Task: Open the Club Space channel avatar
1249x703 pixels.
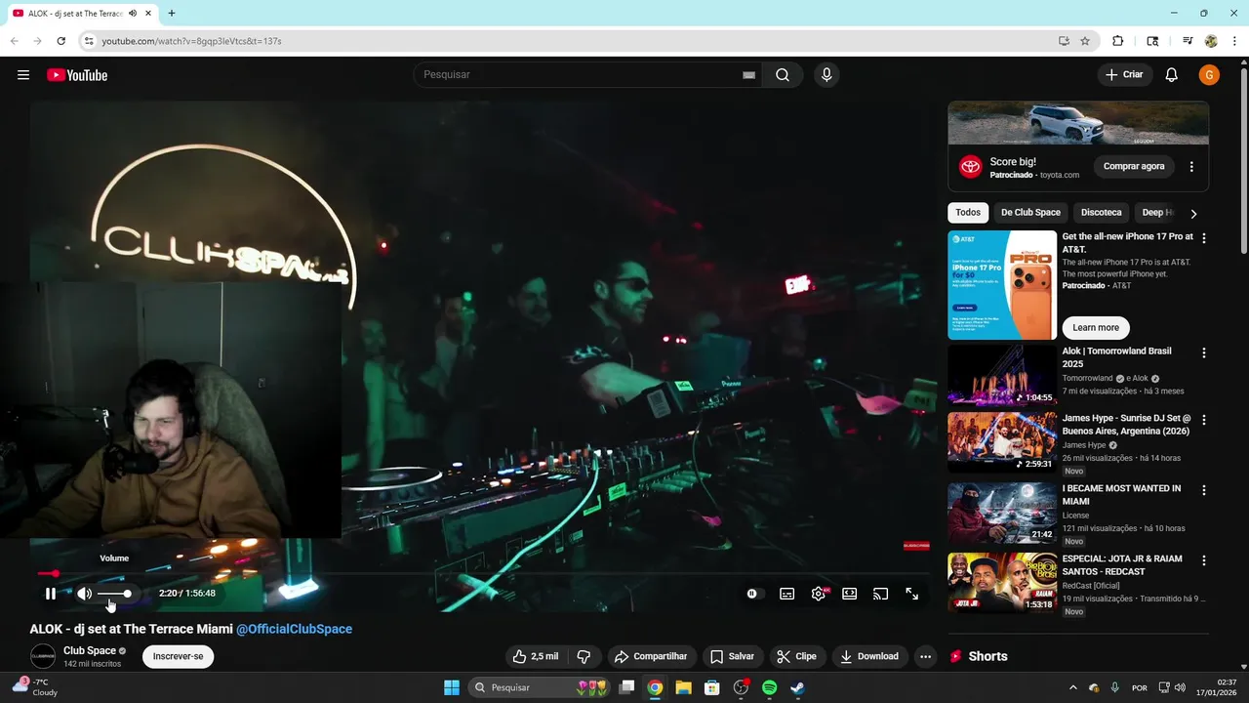Action: pos(43,656)
